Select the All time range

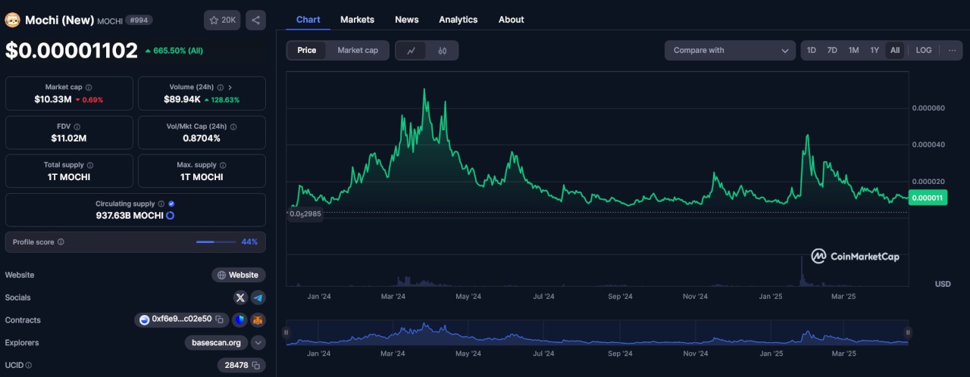pyautogui.click(x=895, y=51)
